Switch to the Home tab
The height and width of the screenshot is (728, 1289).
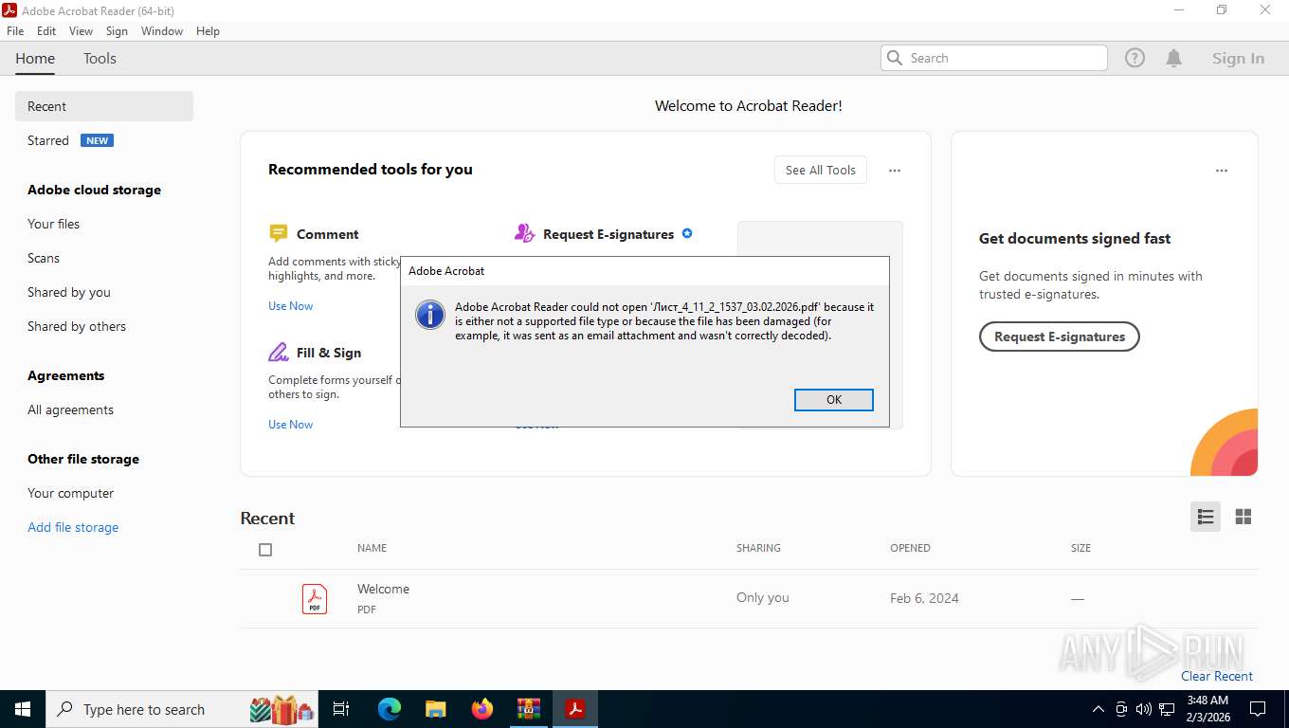(35, 58)
